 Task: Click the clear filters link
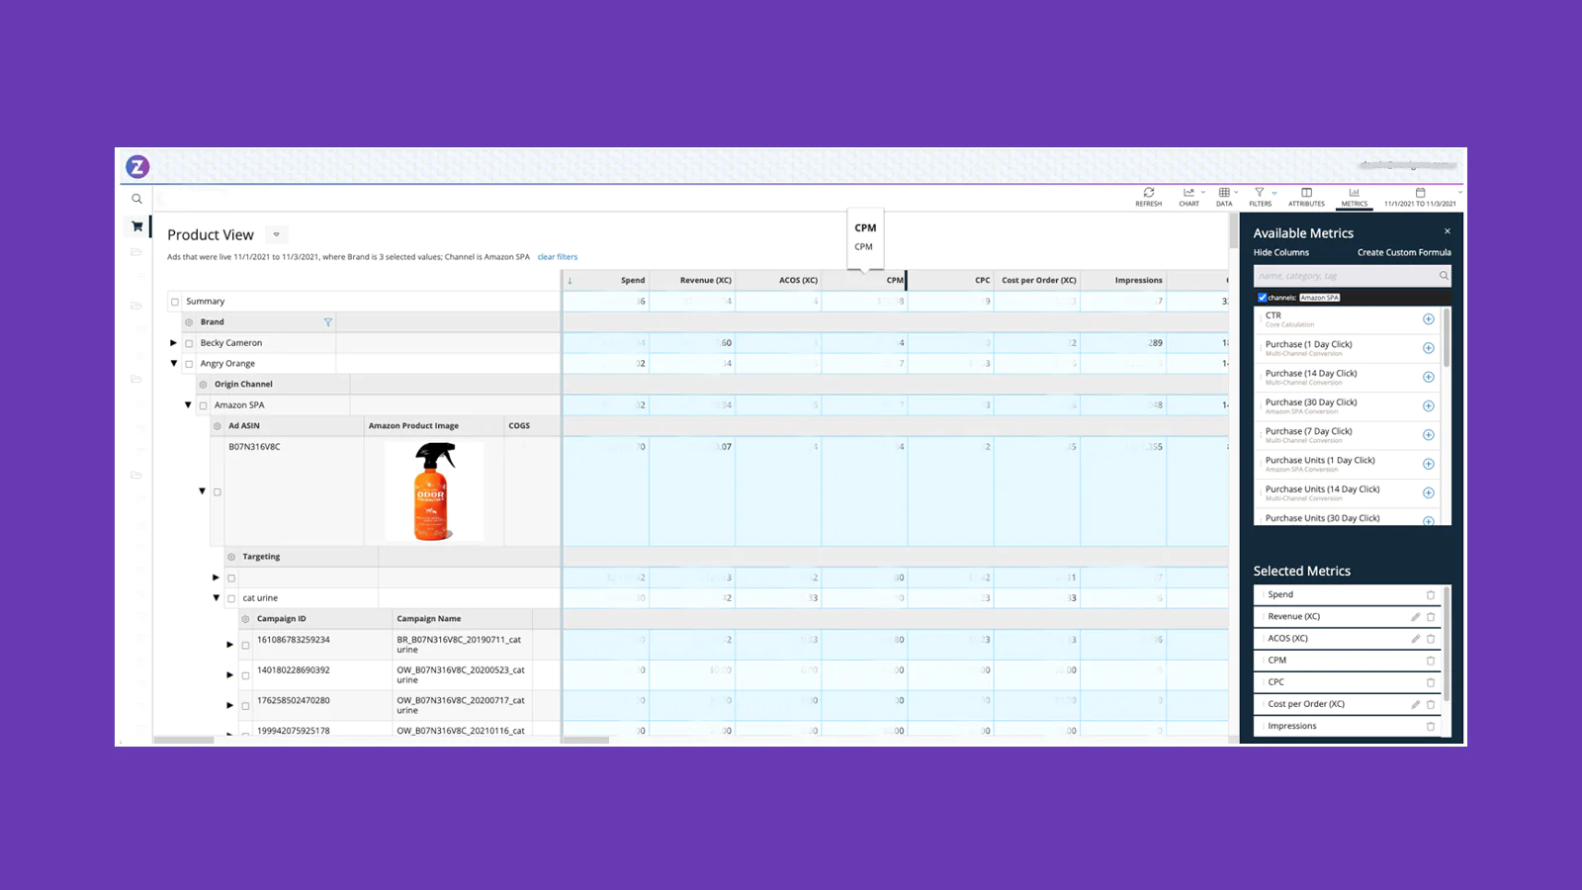click(x=557, y=257)
